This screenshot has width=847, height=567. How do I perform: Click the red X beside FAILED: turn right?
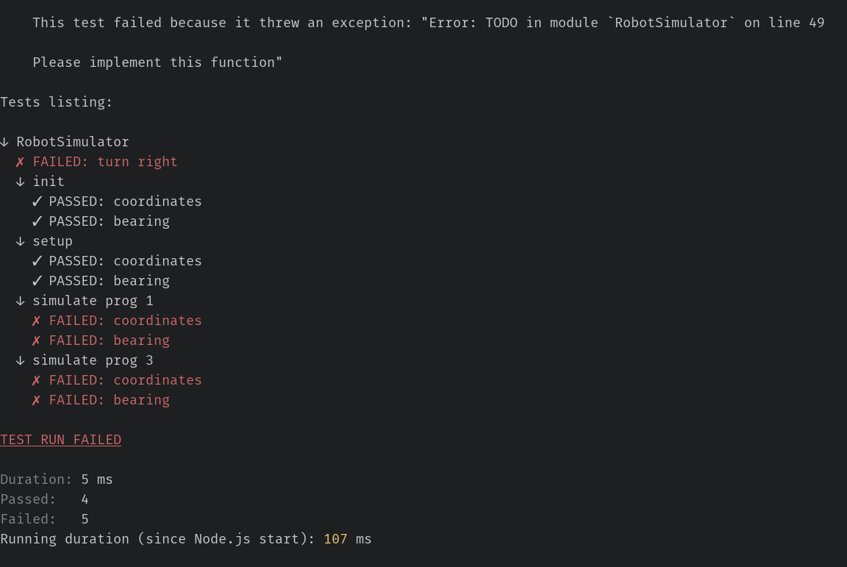(20, 162)
